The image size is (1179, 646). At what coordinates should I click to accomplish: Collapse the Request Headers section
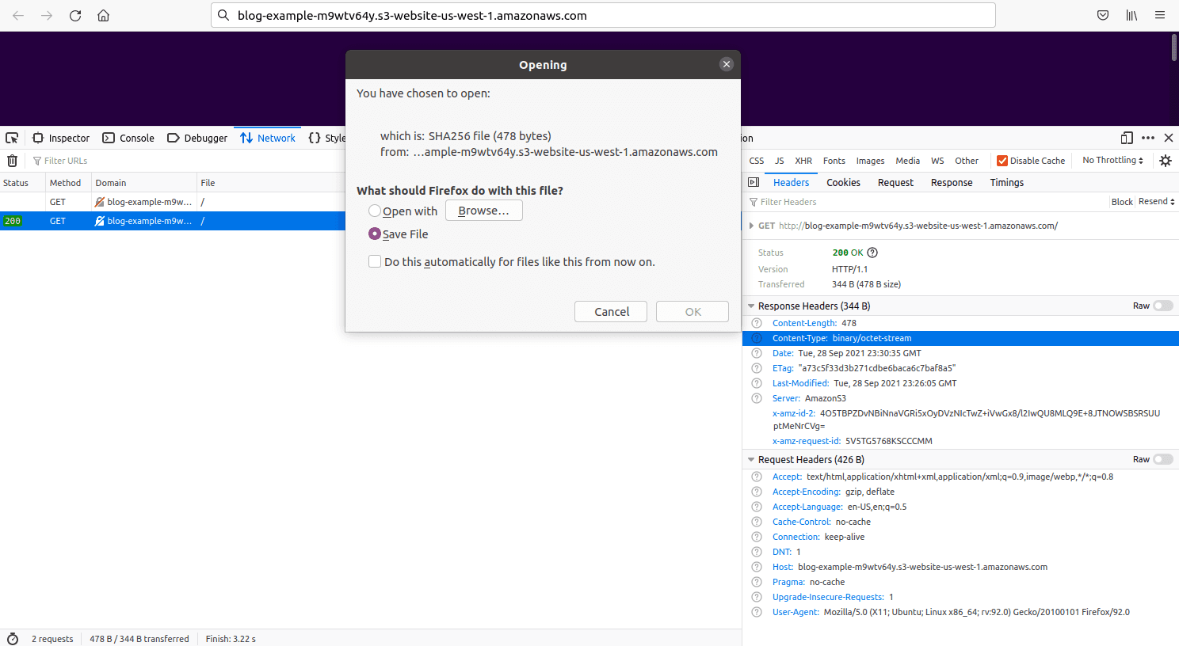[x=751, y=459]
